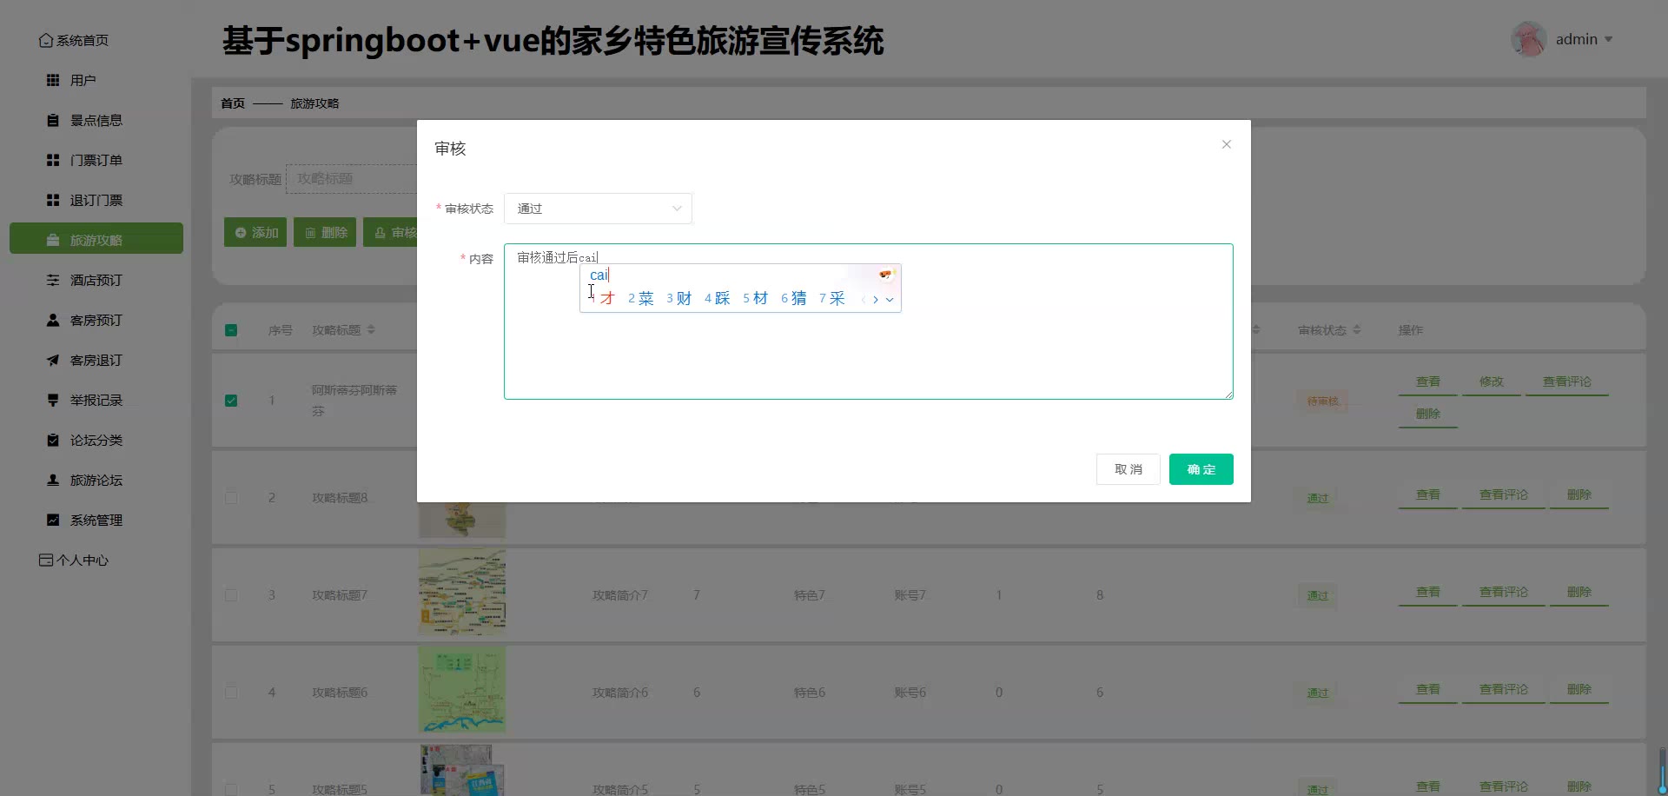Uncheck the row 1 checkbox
The image size is (1668, 796).
click(x=231, y=401)
